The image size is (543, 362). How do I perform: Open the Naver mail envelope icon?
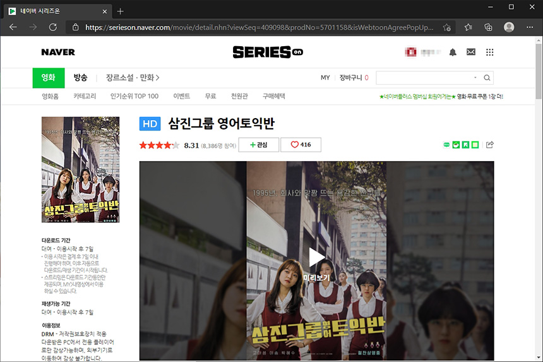470,52
